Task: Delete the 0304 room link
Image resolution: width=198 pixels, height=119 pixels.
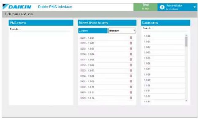Action: pos(131,76)
